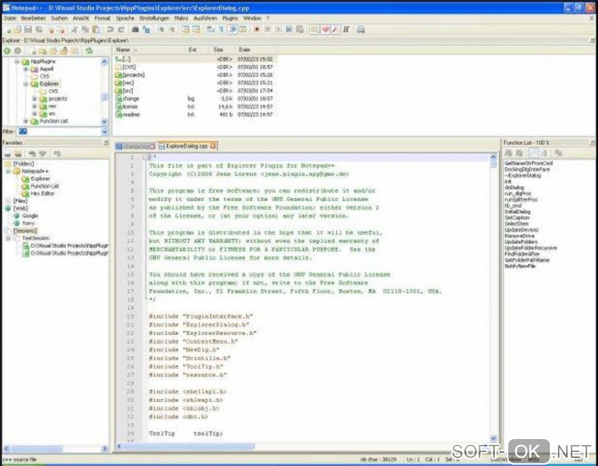Select the Hex Editor favorite folder
598x466 pixels.
(x=42, y=194)
